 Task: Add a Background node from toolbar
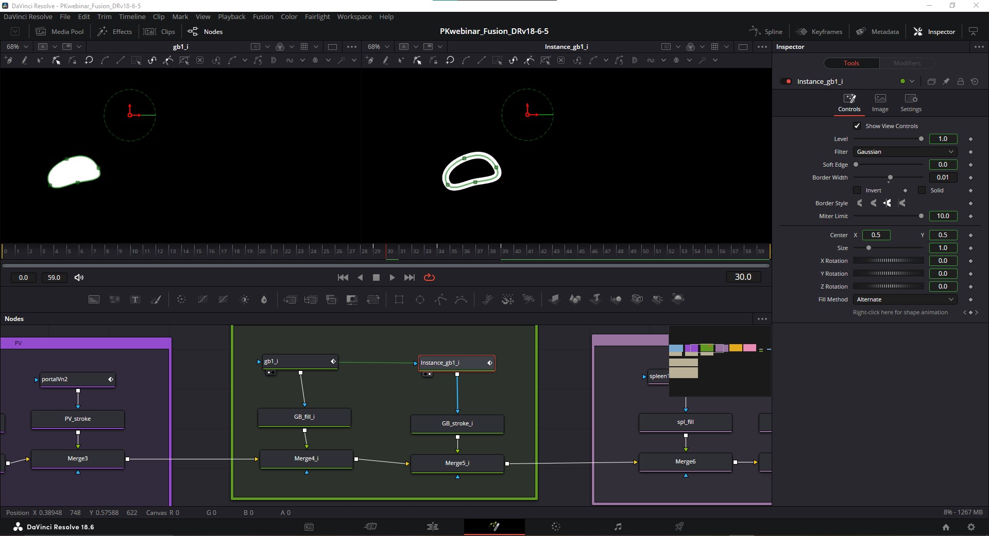coord(94,299)
